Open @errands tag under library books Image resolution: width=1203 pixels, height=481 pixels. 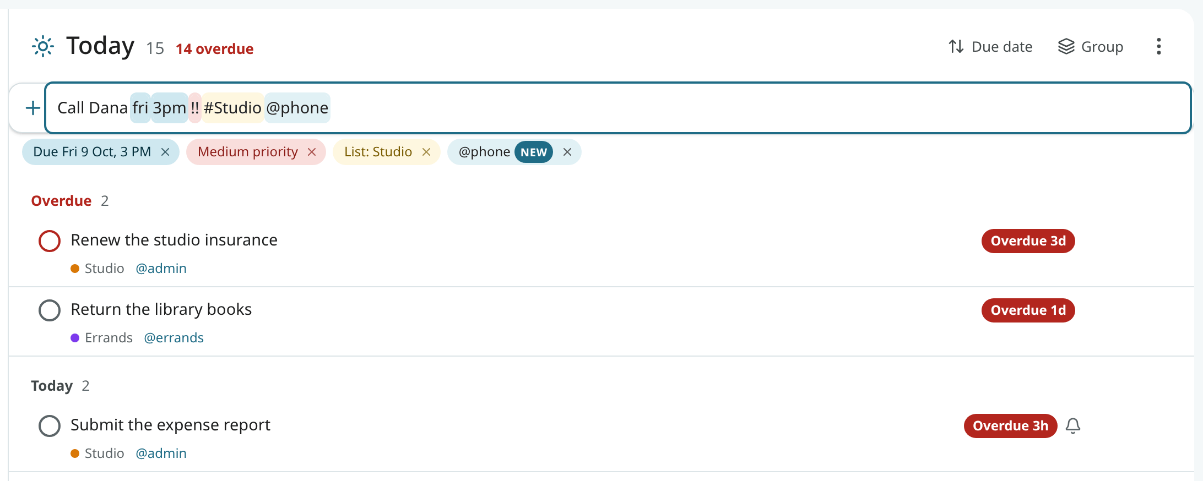point(174,338)
